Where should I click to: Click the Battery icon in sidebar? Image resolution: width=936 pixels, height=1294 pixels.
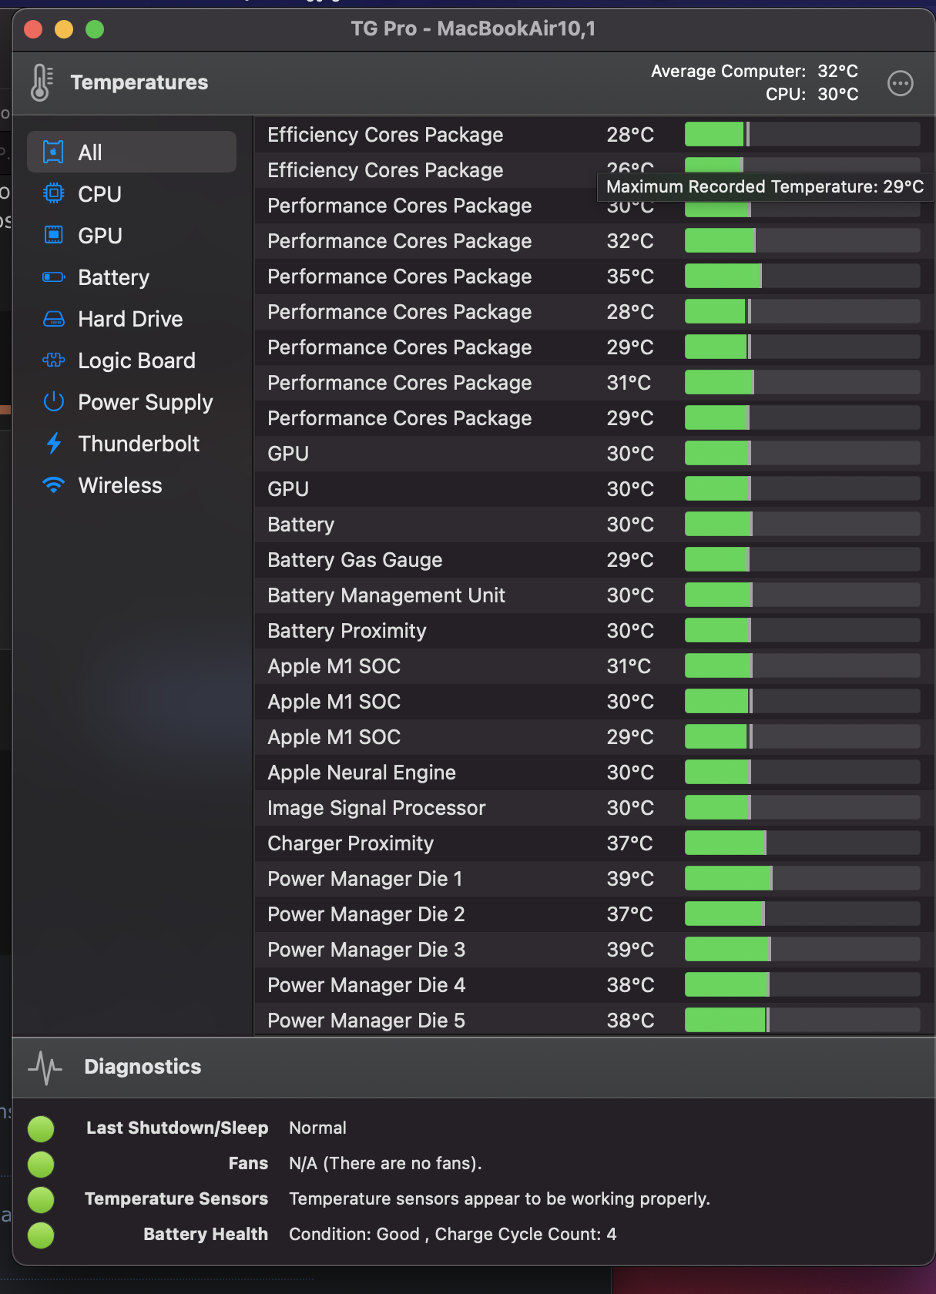53,277
